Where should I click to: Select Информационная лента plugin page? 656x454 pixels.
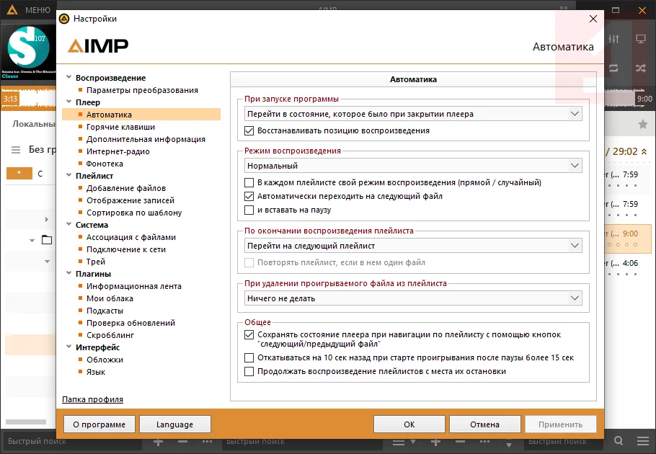[134, 286]
